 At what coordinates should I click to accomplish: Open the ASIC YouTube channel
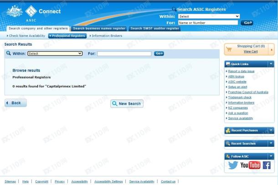click(250, 165)
